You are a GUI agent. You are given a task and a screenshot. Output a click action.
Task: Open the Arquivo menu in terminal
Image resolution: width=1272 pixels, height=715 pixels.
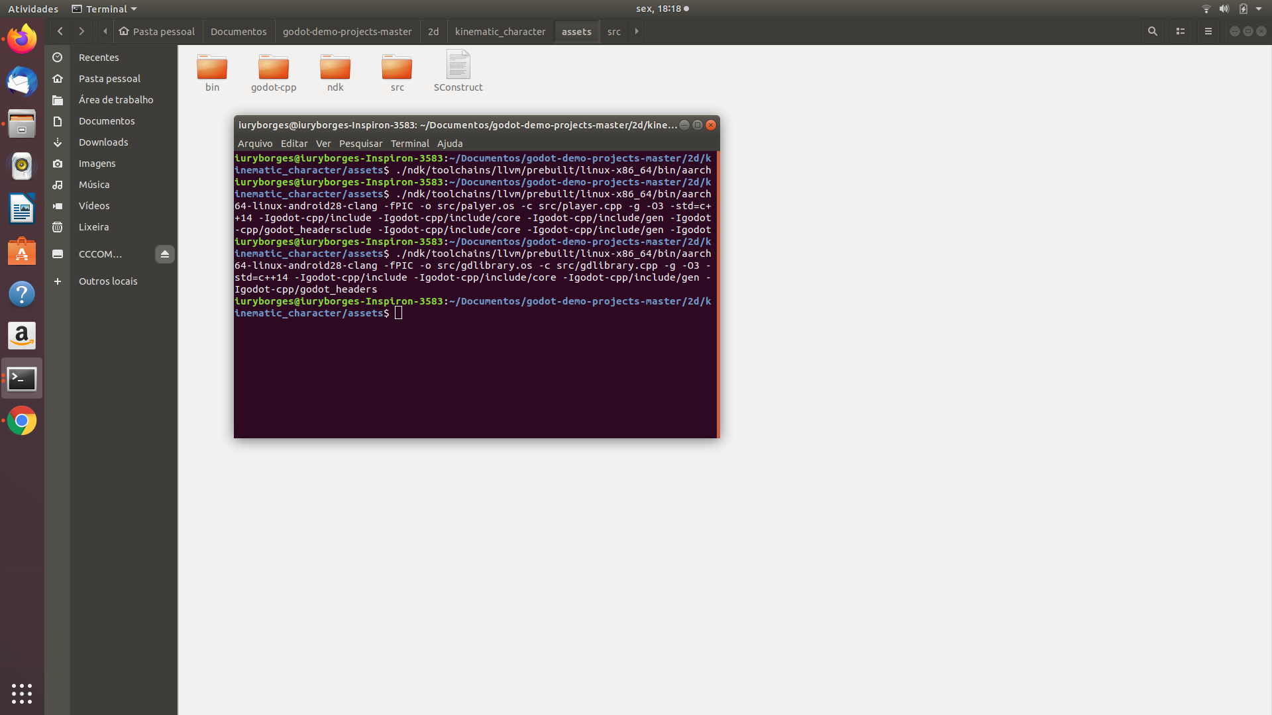coord(255,144)
